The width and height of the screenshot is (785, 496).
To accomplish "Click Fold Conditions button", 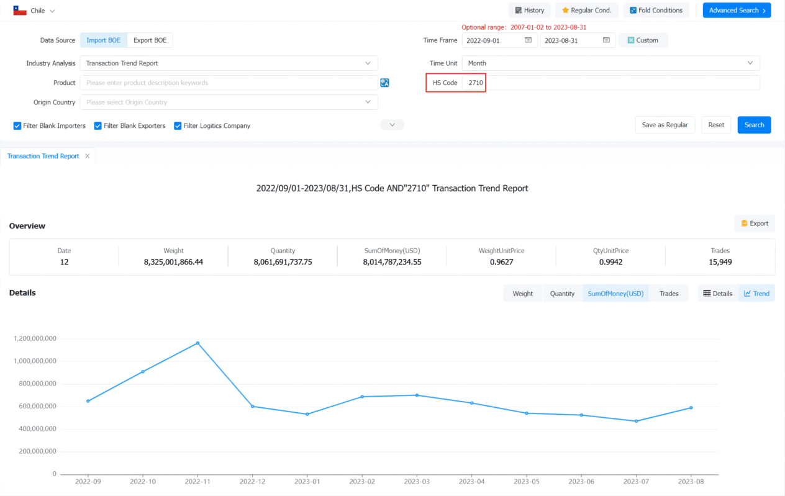I will pos(656,10).
